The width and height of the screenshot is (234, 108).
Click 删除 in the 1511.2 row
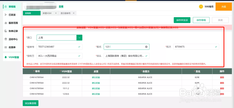tap(222, 88)
